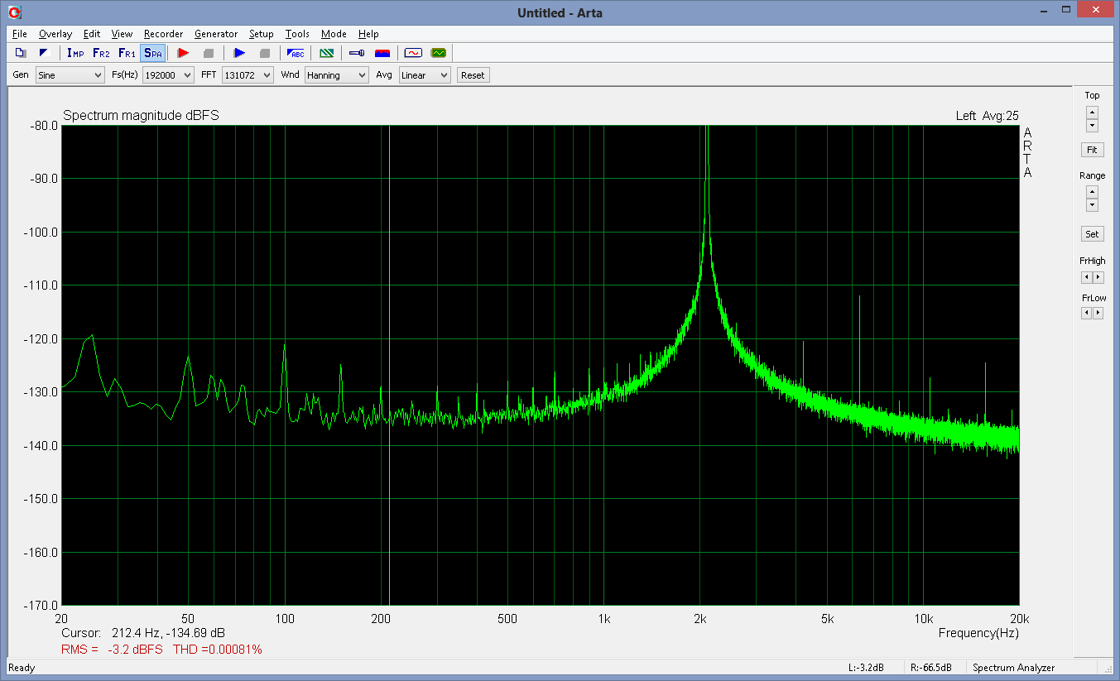Screen dimensions: 1120x681
Task: Toggle the green striped overlay icon
Action: tap(327, 53)
